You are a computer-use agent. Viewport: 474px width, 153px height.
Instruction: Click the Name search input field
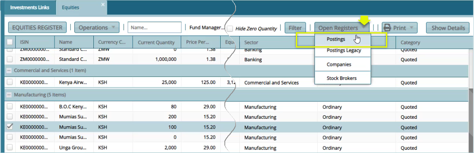155,27
